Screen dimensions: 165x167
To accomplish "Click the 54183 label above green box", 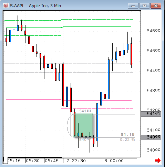I will tap(85, 111).
